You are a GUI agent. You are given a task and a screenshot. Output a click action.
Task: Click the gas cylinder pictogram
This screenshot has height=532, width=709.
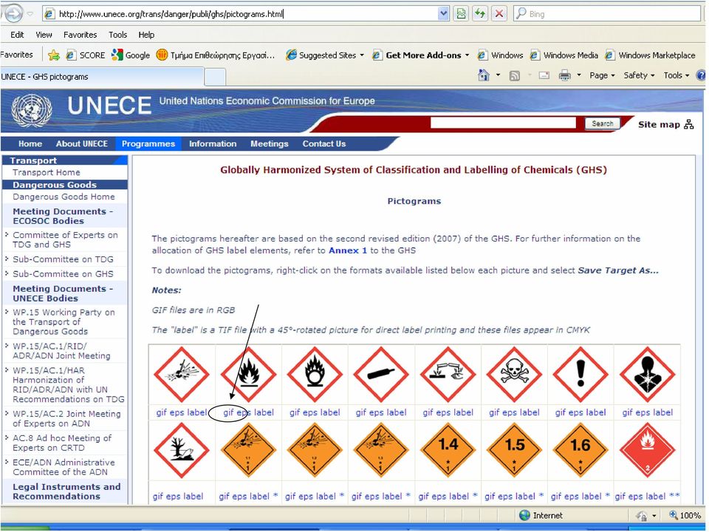pos(381,374)
